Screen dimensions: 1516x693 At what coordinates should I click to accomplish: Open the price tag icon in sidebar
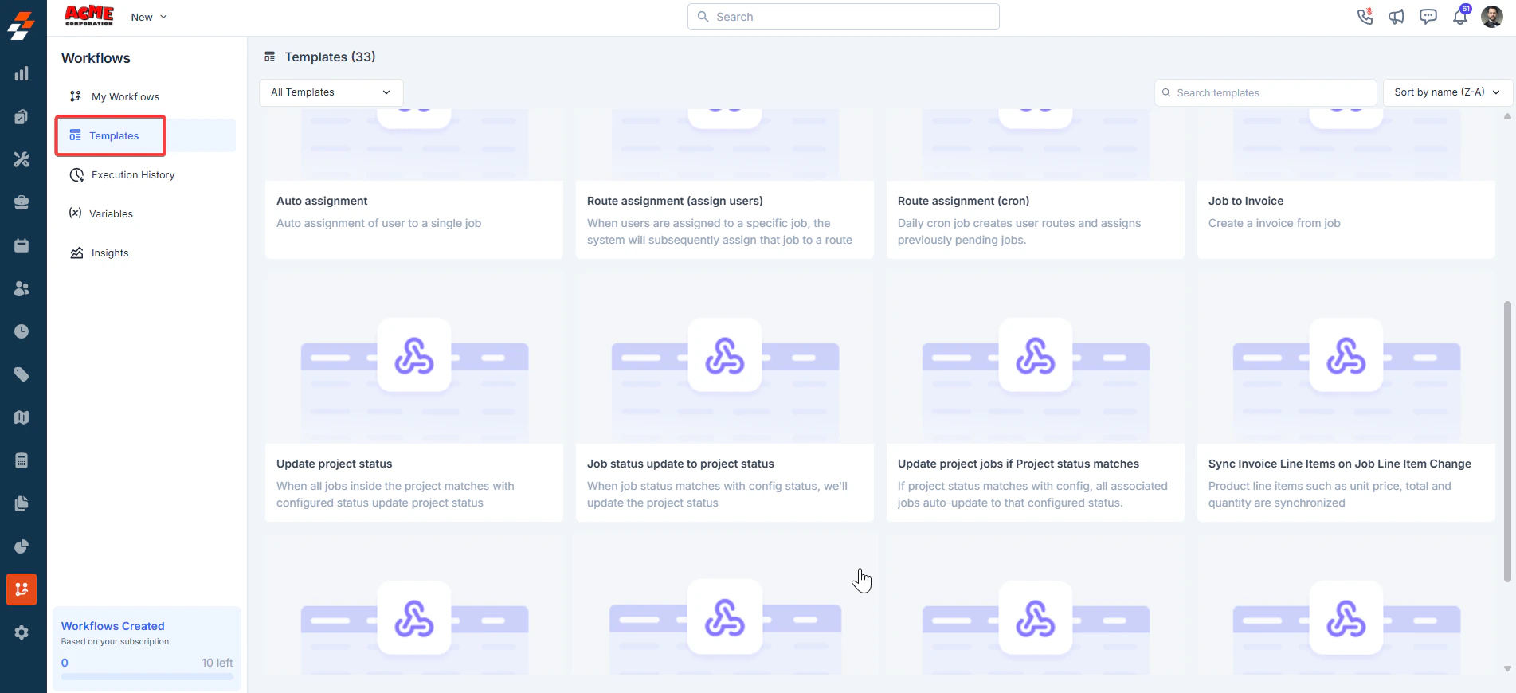tap(22, 374)
